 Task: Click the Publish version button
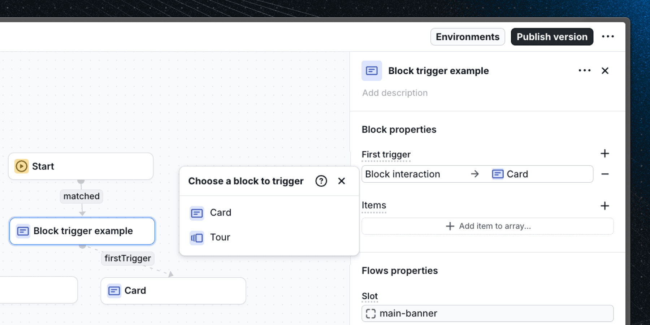point(552,36)
